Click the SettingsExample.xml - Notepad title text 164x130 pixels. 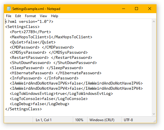point(36,9)
